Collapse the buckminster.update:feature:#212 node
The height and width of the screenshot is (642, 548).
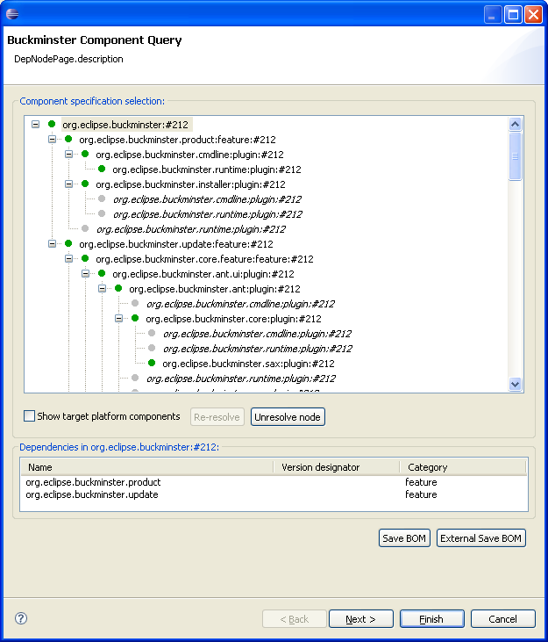[53, 244]
